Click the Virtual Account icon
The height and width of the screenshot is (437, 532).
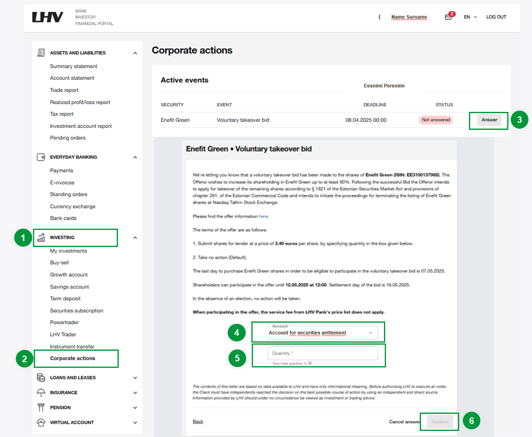[x=41, y=422]
